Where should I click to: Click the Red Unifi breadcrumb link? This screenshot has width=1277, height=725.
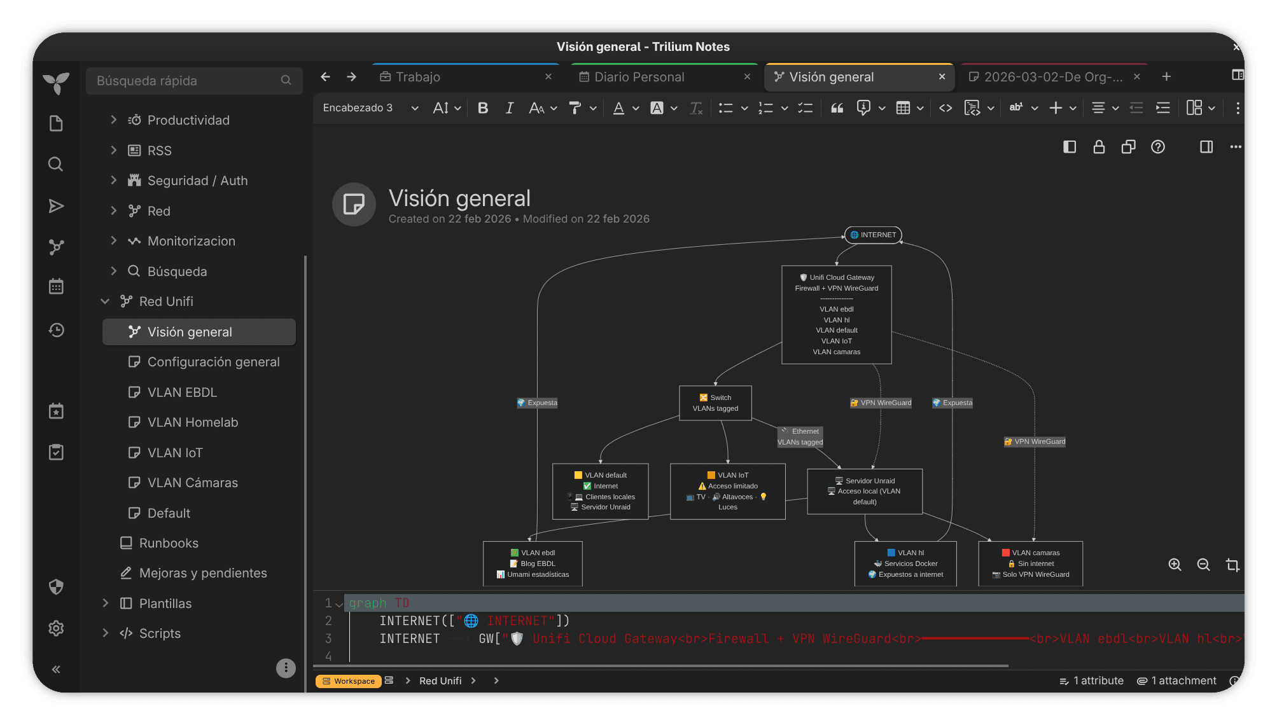(440, 680)
